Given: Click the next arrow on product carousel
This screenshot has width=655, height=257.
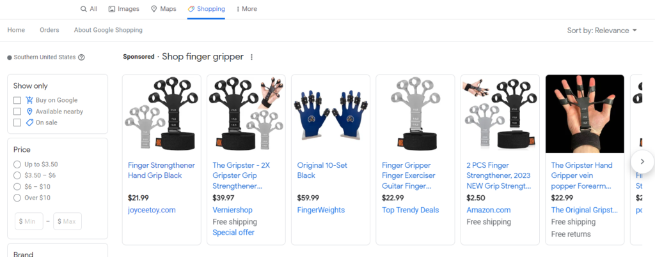Looking at the screenshot, I should [642, 161].
